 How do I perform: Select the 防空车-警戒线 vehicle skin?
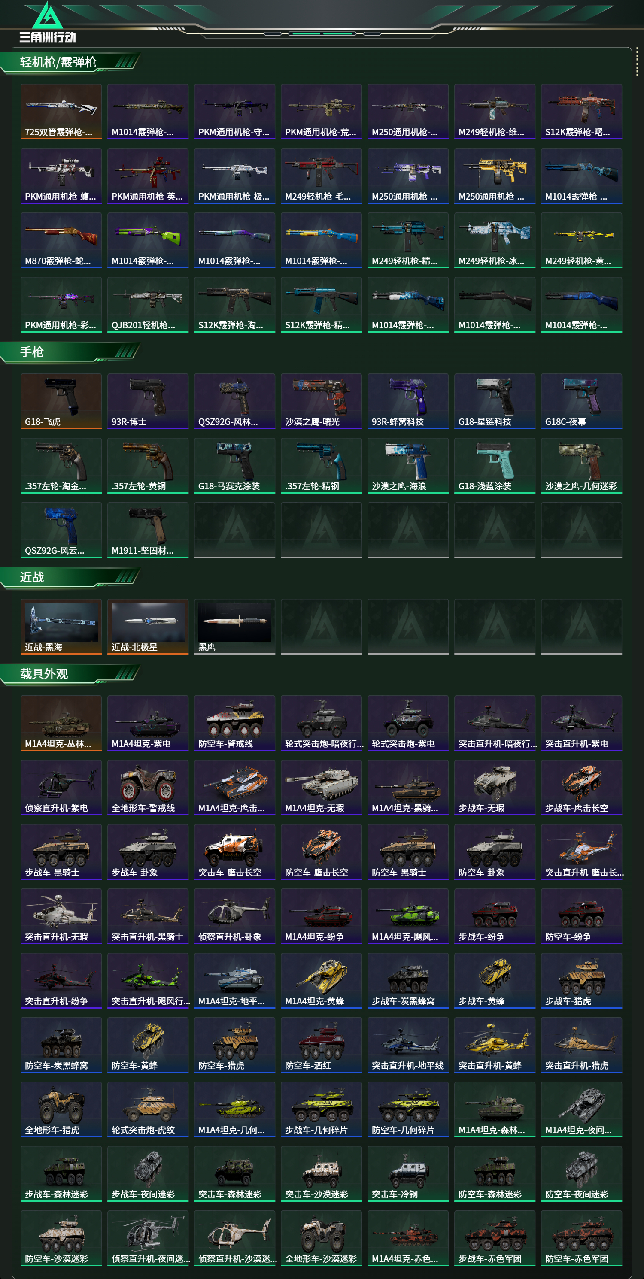point(234,723)
